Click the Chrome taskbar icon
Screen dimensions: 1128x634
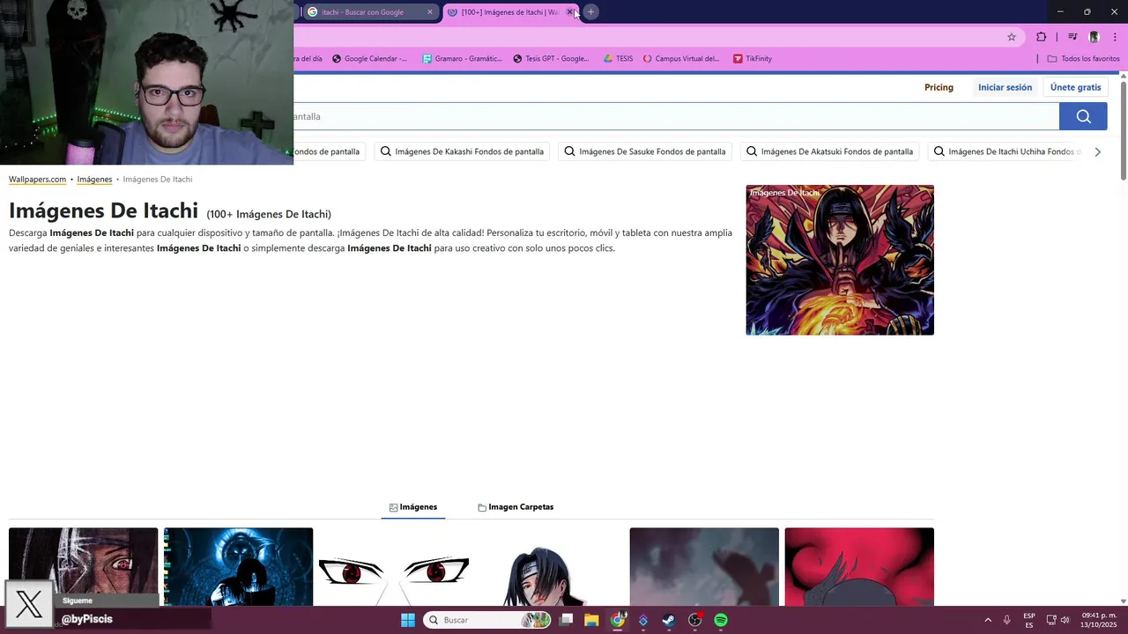pos(618,620)
